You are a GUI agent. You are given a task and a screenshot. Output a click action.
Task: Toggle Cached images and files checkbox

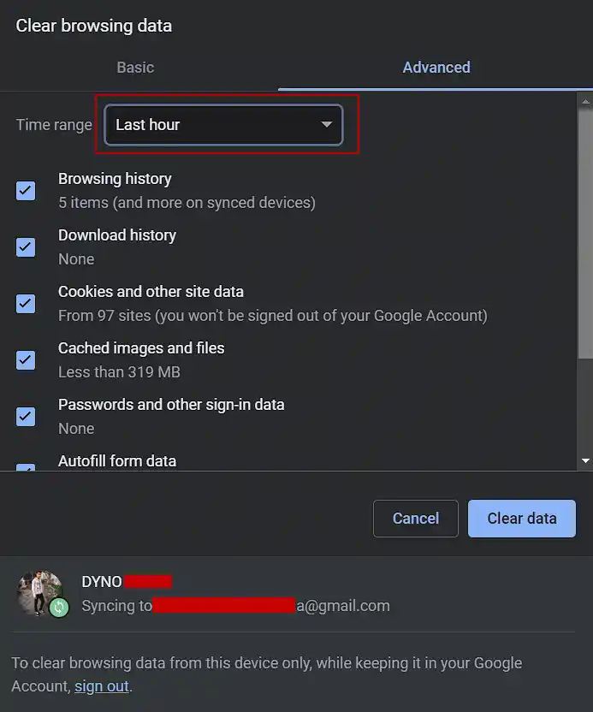[26, 360]
